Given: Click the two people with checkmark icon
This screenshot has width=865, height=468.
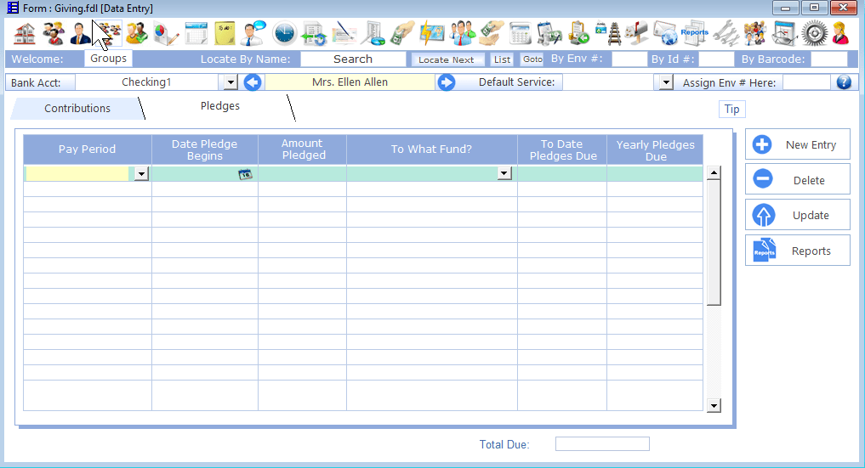Looking at the screenshot, I should coord(136,34).
